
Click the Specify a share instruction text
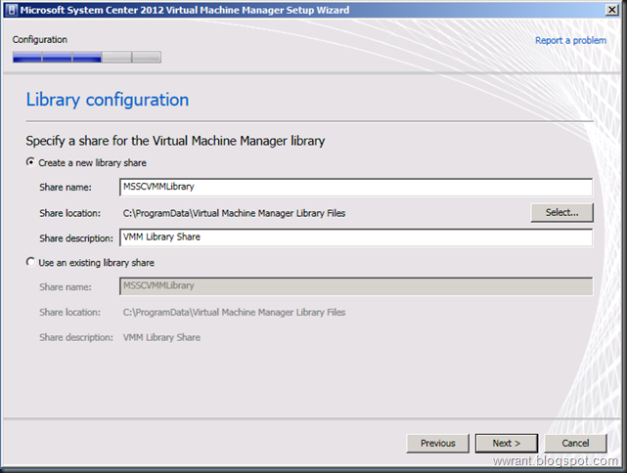pyautogui.click(x=175, y=141)
